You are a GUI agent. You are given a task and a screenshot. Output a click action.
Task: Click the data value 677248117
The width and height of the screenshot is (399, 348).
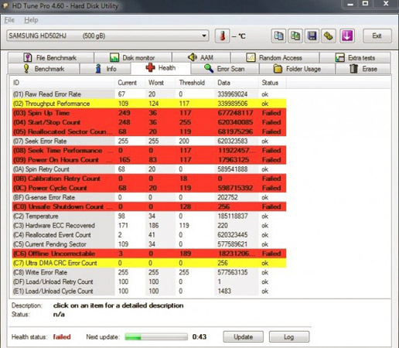[x=235, y=113]
